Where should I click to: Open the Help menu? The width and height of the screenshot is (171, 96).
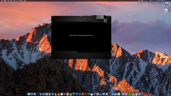[x=25, y=1]
